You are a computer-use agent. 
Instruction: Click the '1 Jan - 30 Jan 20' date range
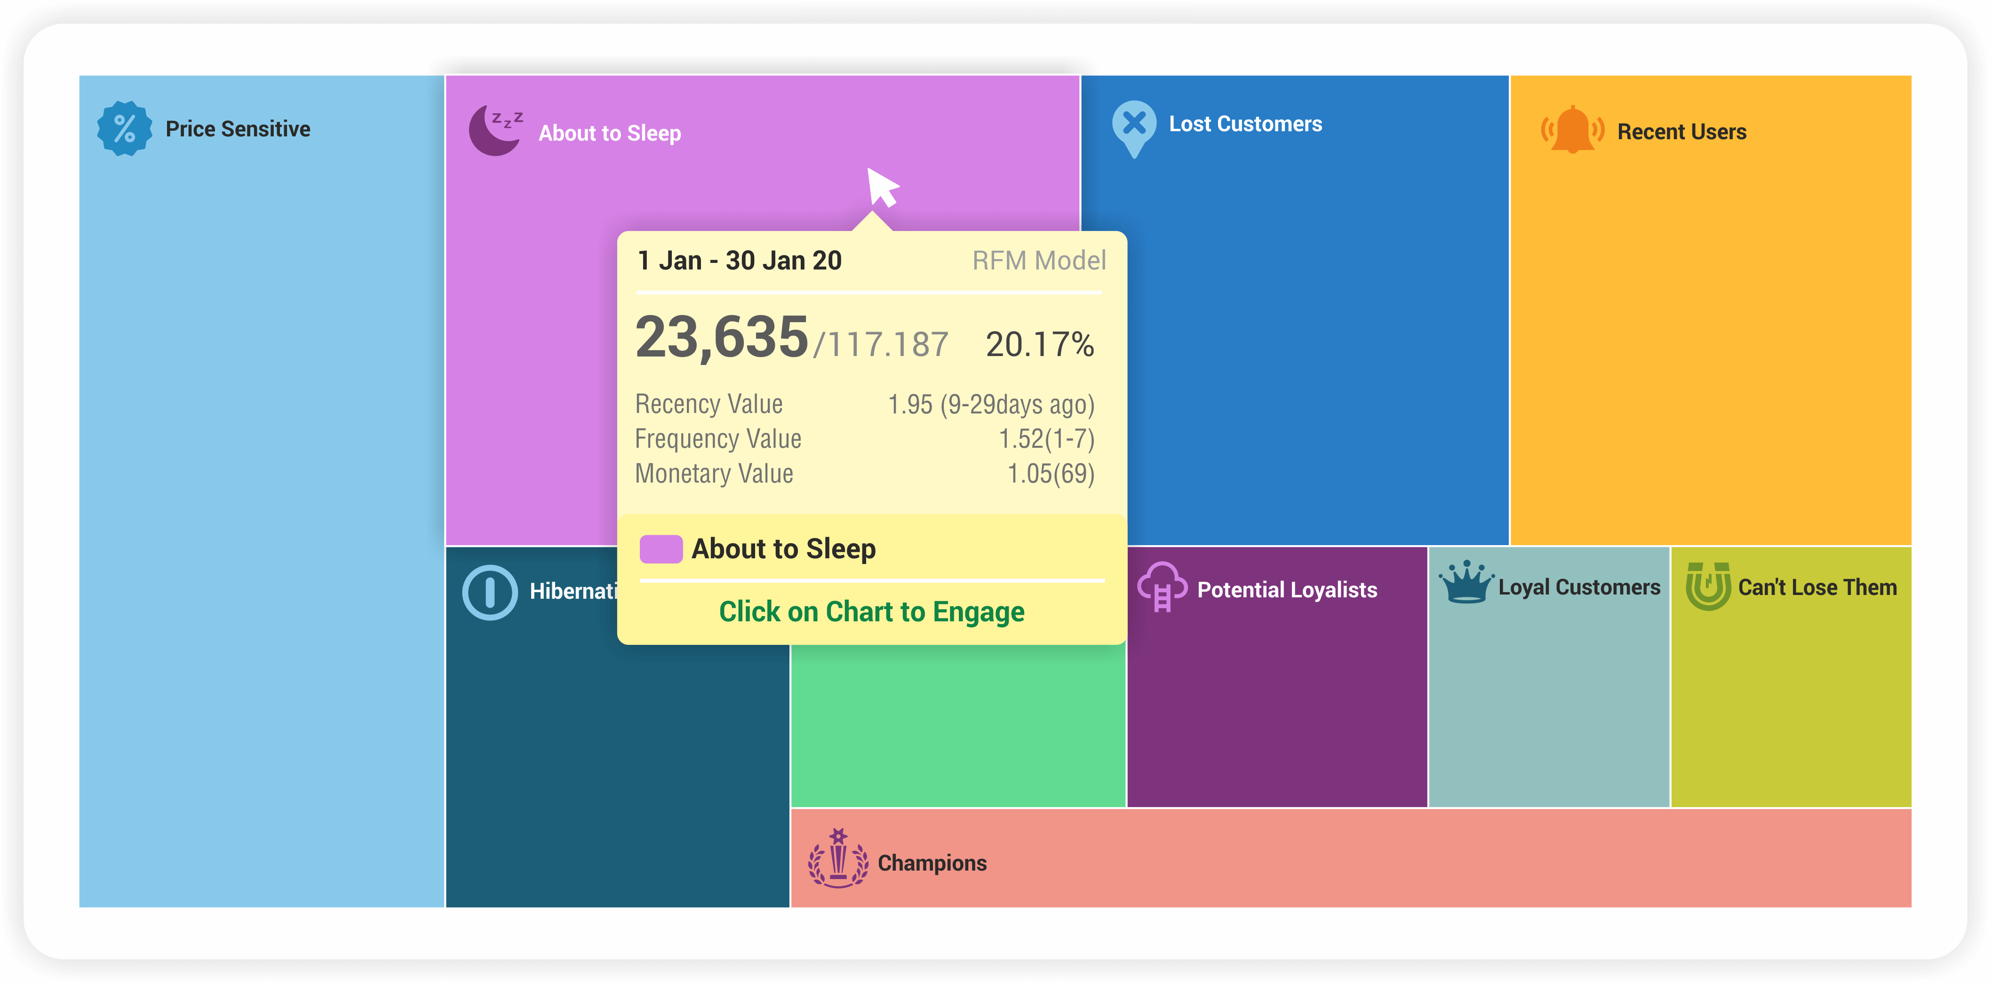739,261
